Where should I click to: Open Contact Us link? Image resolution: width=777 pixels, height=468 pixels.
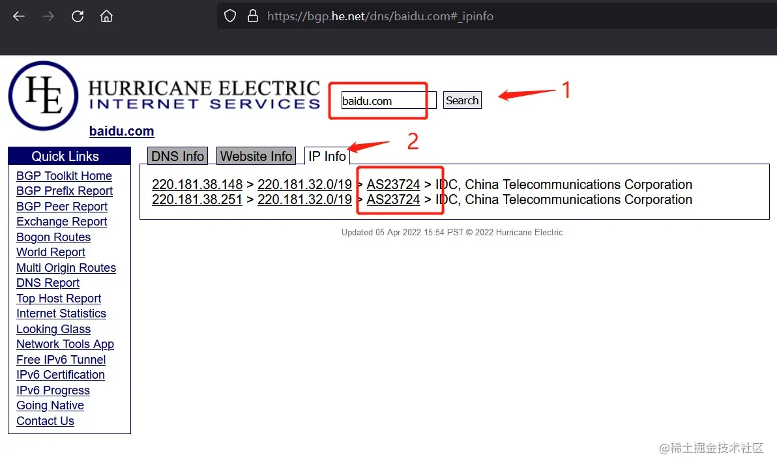(45, 421)
